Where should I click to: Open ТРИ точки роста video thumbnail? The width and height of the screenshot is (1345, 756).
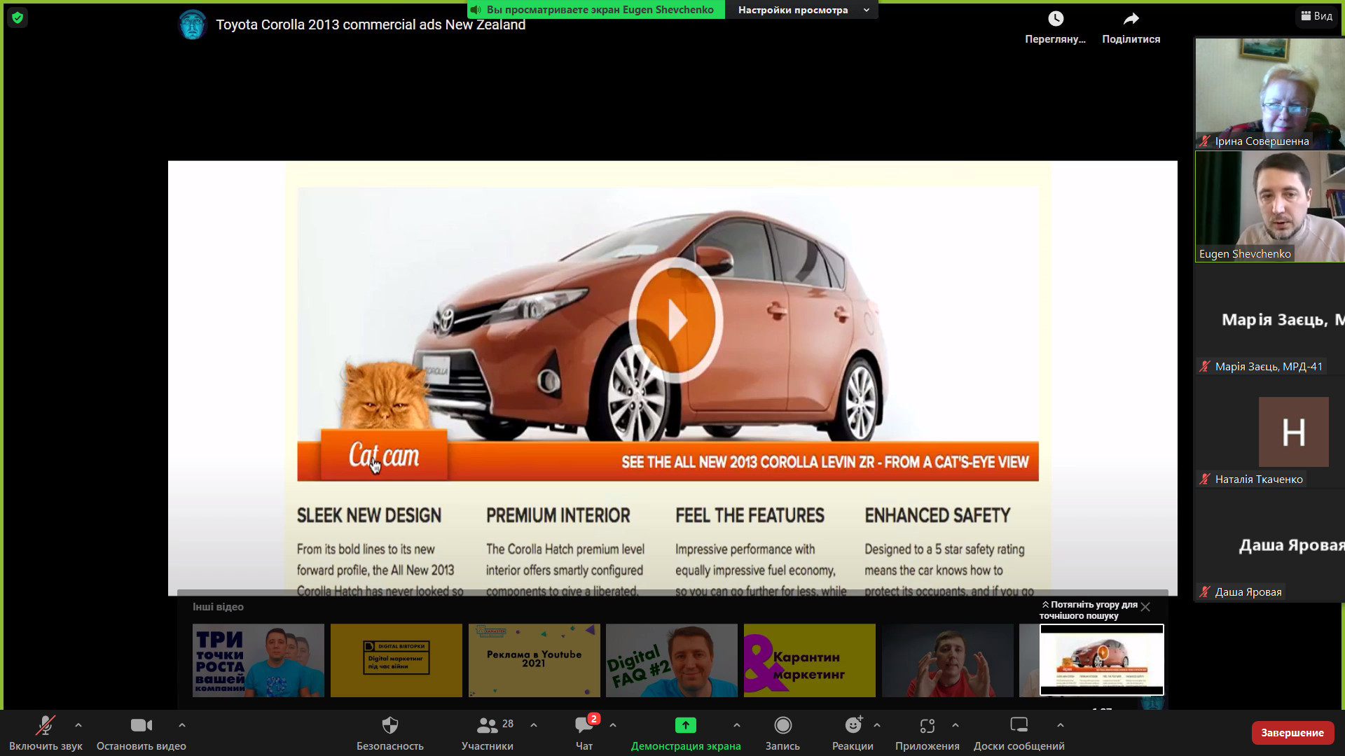coord(258,660)
